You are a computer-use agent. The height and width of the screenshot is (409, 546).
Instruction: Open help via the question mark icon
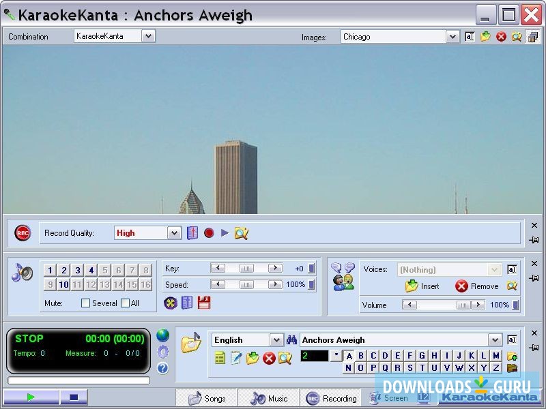click(x=162, y=368)
